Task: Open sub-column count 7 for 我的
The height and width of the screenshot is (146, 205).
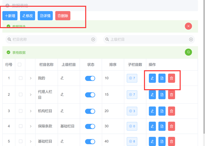Action: [x=132, y=78]
